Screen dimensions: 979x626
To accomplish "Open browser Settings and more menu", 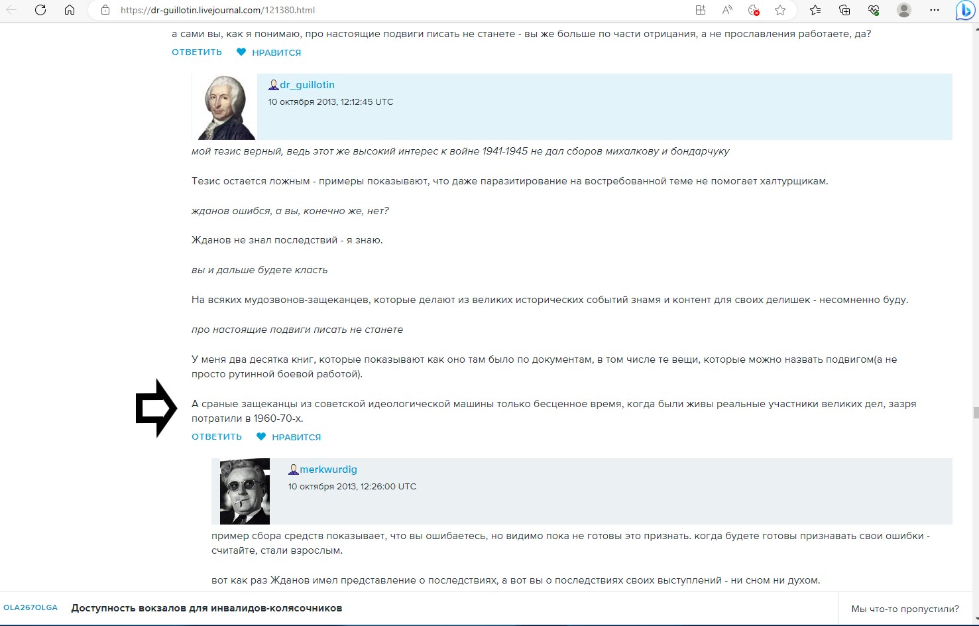I will click(x=935, y=10).
